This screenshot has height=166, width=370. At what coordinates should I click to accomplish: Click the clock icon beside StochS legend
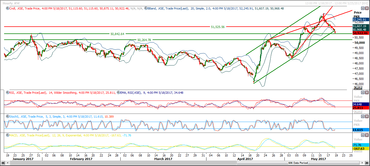pyautogui.click(x=7, y=117)
